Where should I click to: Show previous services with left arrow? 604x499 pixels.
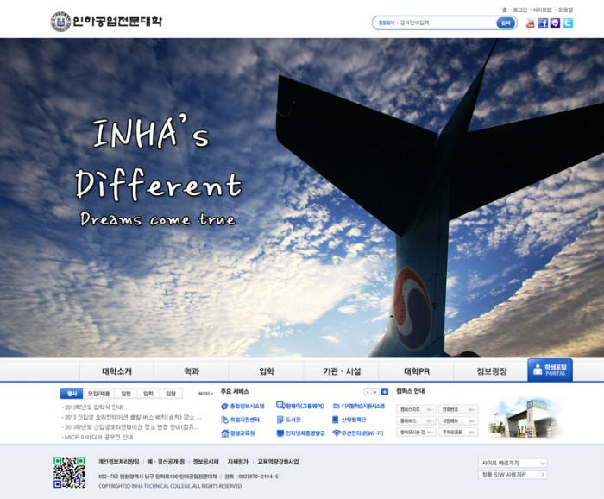tap(368, 392)
